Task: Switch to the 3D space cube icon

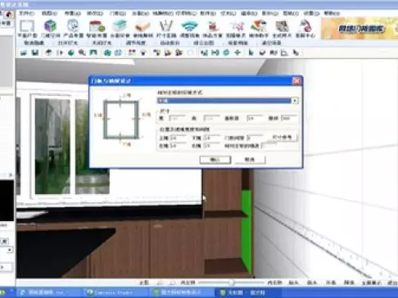Action: point(50,29)
